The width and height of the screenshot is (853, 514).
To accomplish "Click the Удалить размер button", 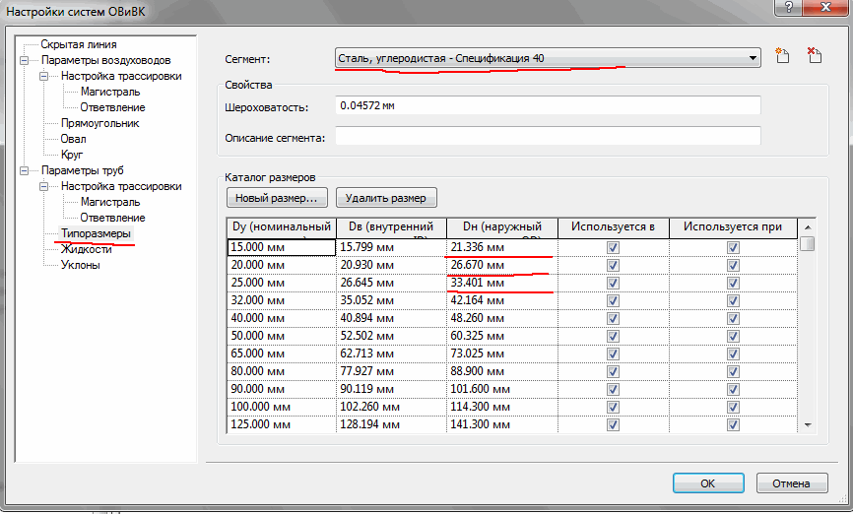I will point(386,198).
